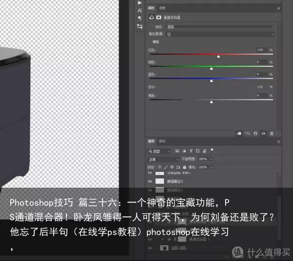Toggle adjustment visibility eye in Properties
Viewport: 293px width, 261px height.
(x=264, y=133)
